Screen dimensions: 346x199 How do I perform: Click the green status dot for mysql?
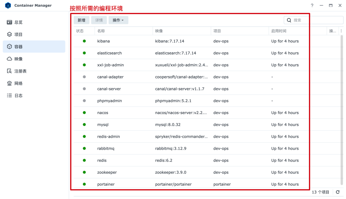point(84,124)
